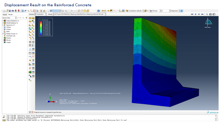Image resolution: width=222 pixels, height=125 pixels.
Task: Select Movies in the results tree
Action: point(8,40)
